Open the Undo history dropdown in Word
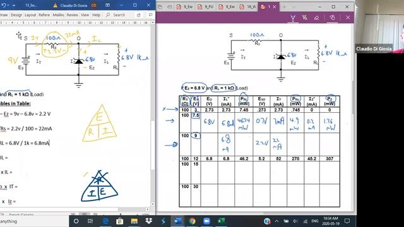The image size is (404, 227). [x=8, y=5]
